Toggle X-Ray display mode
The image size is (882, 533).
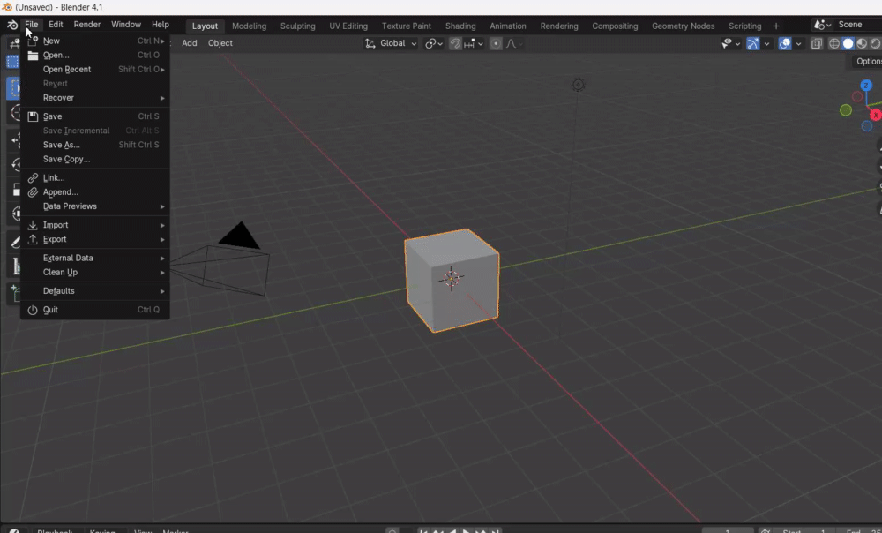pyautogui.click(x=816, y=43)
